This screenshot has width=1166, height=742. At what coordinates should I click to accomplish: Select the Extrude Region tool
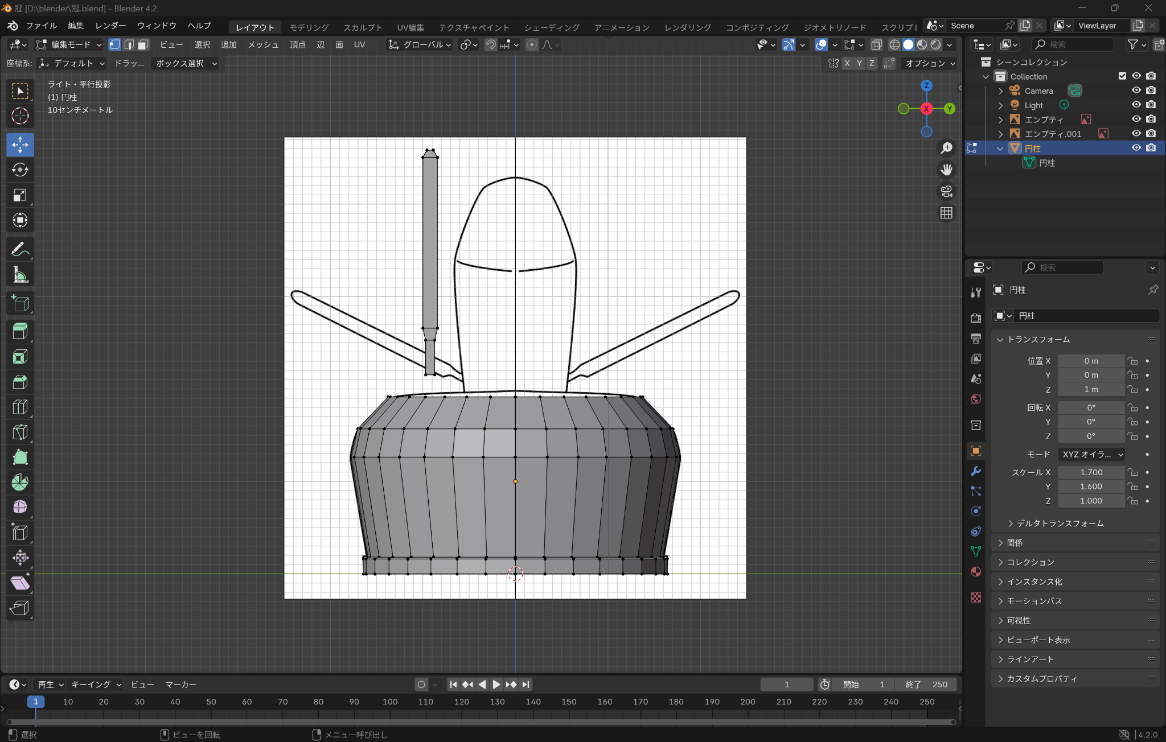coord(20,331)
